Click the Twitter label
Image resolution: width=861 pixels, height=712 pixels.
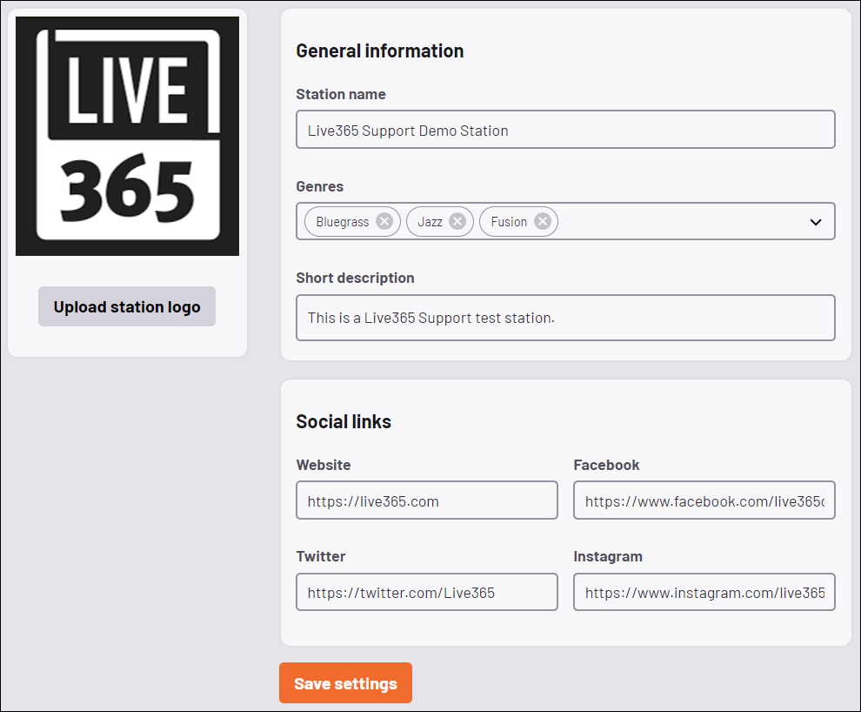(x=321, y=556)
